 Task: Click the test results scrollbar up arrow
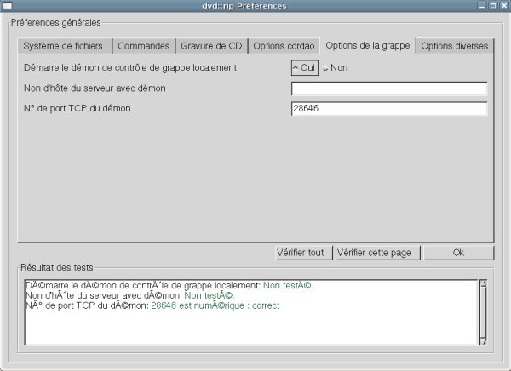point(483,283)
